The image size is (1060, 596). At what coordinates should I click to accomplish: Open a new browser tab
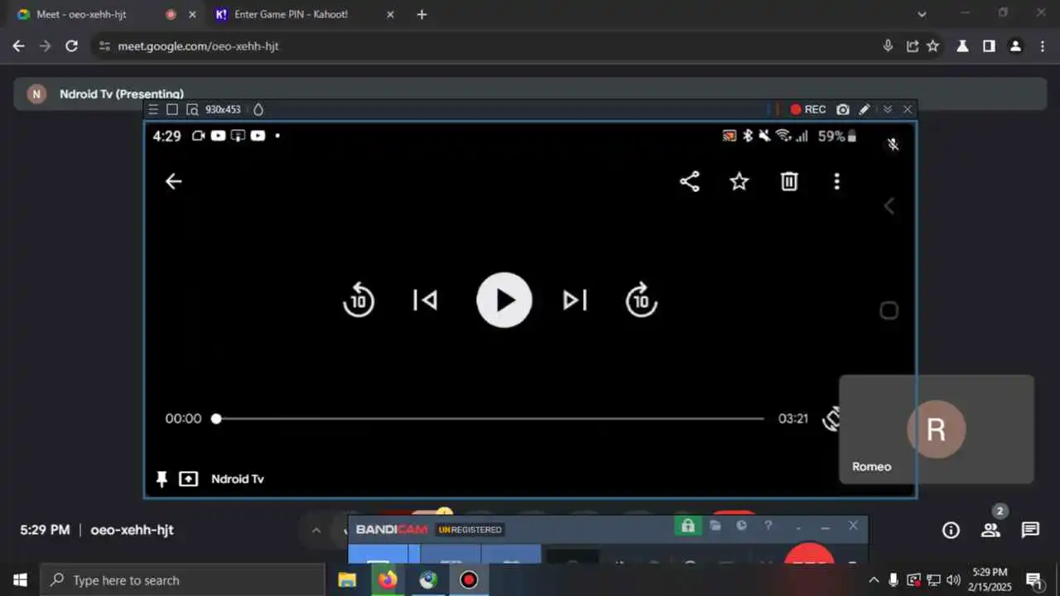coord(422,15)
